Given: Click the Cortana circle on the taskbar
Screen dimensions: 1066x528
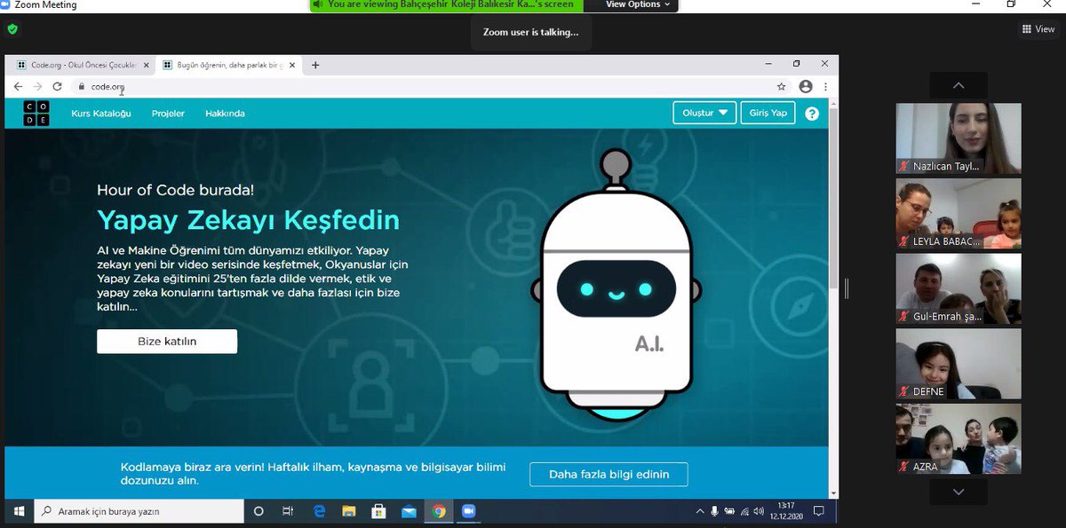Looking at the screenshot, I should tap(259, 511).
